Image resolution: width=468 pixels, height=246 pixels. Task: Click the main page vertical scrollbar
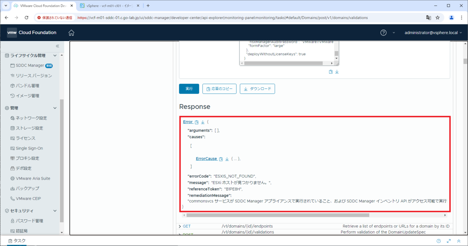pyautogui.click(x=465, y=61)
